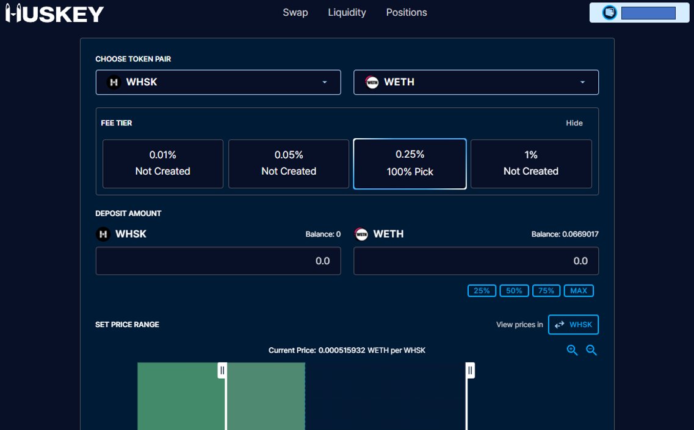Click the WHSK token icon in the pair selector

[x=113, y=82]
